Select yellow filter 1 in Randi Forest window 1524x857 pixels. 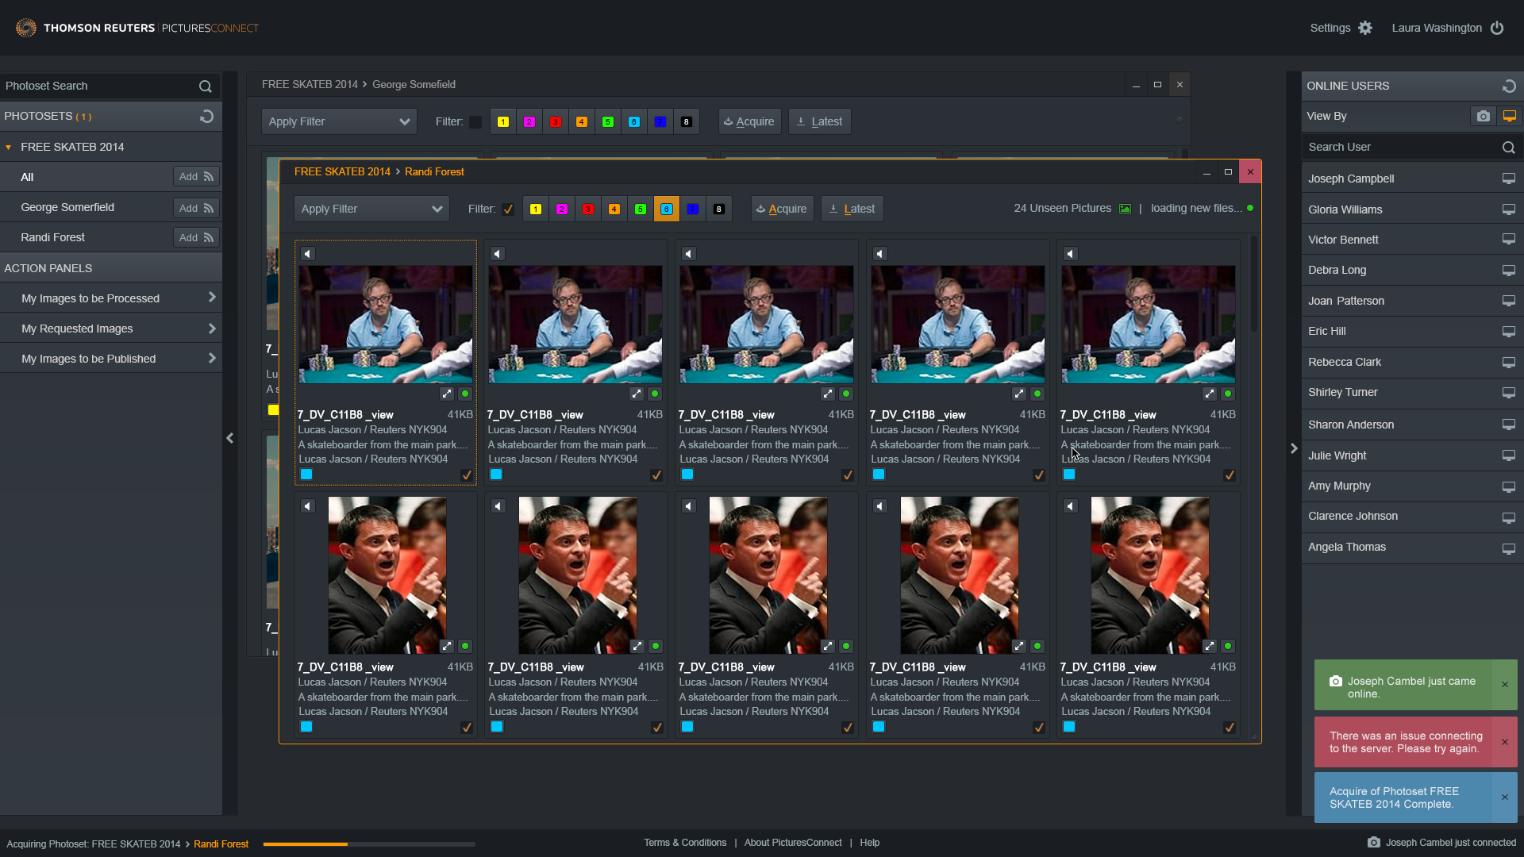(536, 209)
